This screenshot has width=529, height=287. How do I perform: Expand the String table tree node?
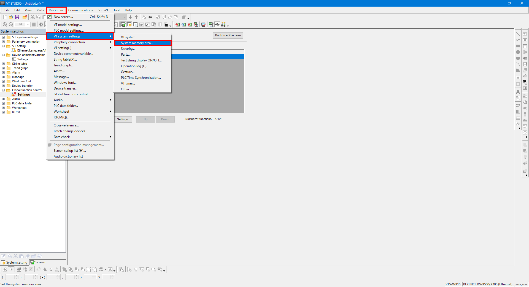tap(4, 64)
